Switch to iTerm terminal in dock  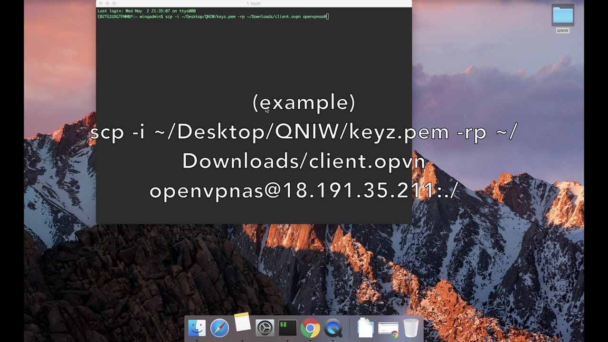tap(287, 328)
